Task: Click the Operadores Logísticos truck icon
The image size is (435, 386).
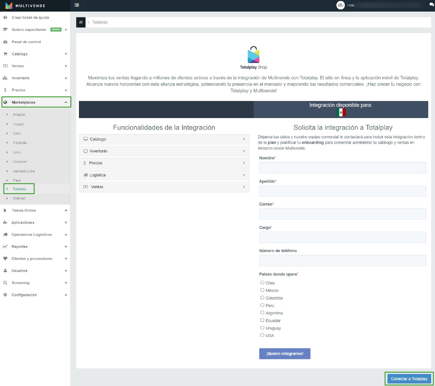Action: click(x=5, y=234)
